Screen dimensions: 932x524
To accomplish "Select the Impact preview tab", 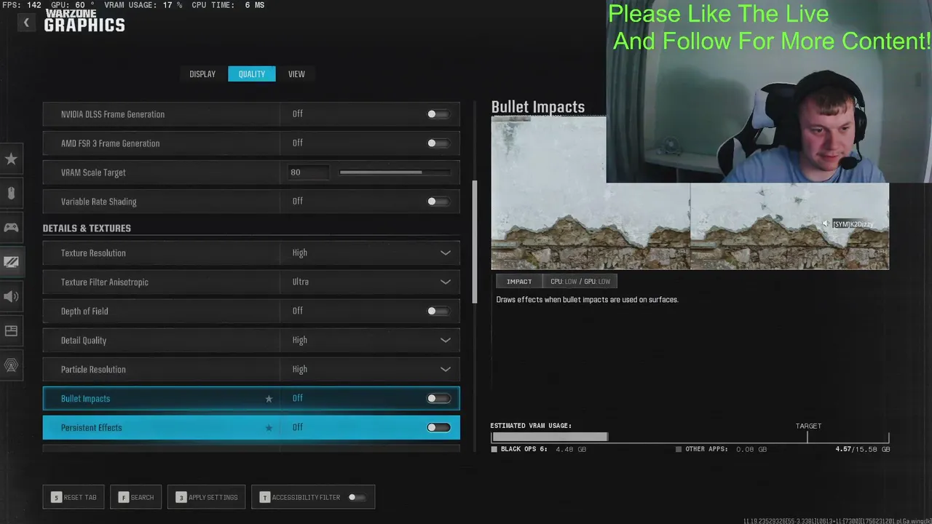I will 519,282.
